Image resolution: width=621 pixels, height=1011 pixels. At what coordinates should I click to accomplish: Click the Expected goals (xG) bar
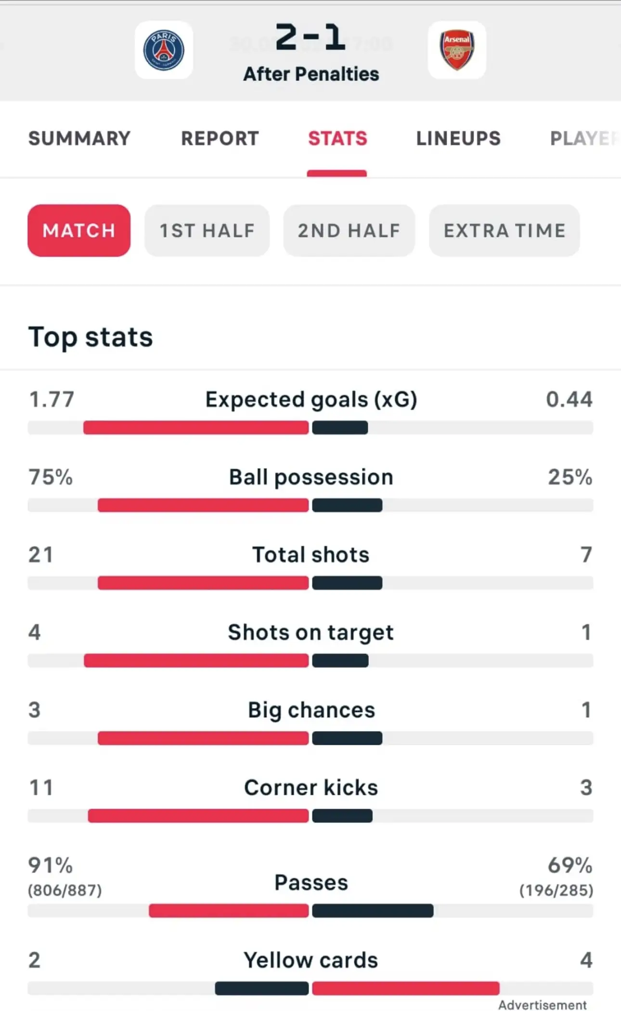tap(310, 428)
